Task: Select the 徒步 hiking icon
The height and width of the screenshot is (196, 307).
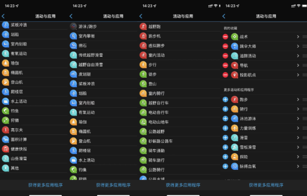Action: [x=143, y=74]
